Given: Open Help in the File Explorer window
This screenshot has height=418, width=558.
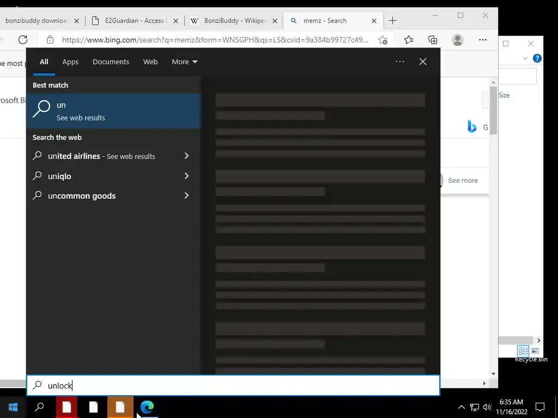Looking at the screenshot, I should (x=537, y=58).
